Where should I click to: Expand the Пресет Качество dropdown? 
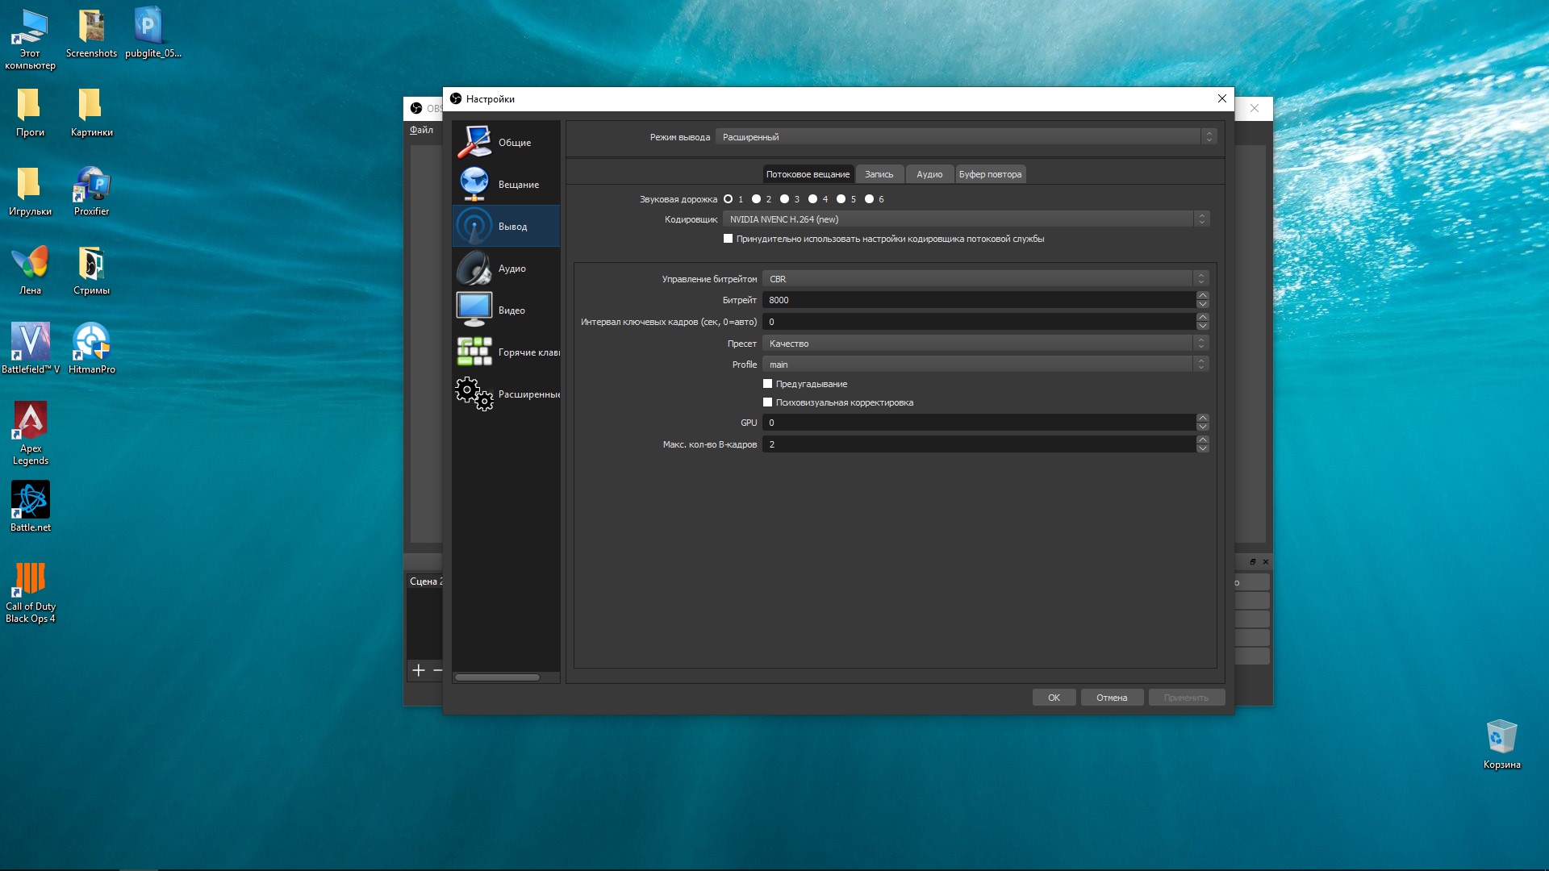coord(984,344)
